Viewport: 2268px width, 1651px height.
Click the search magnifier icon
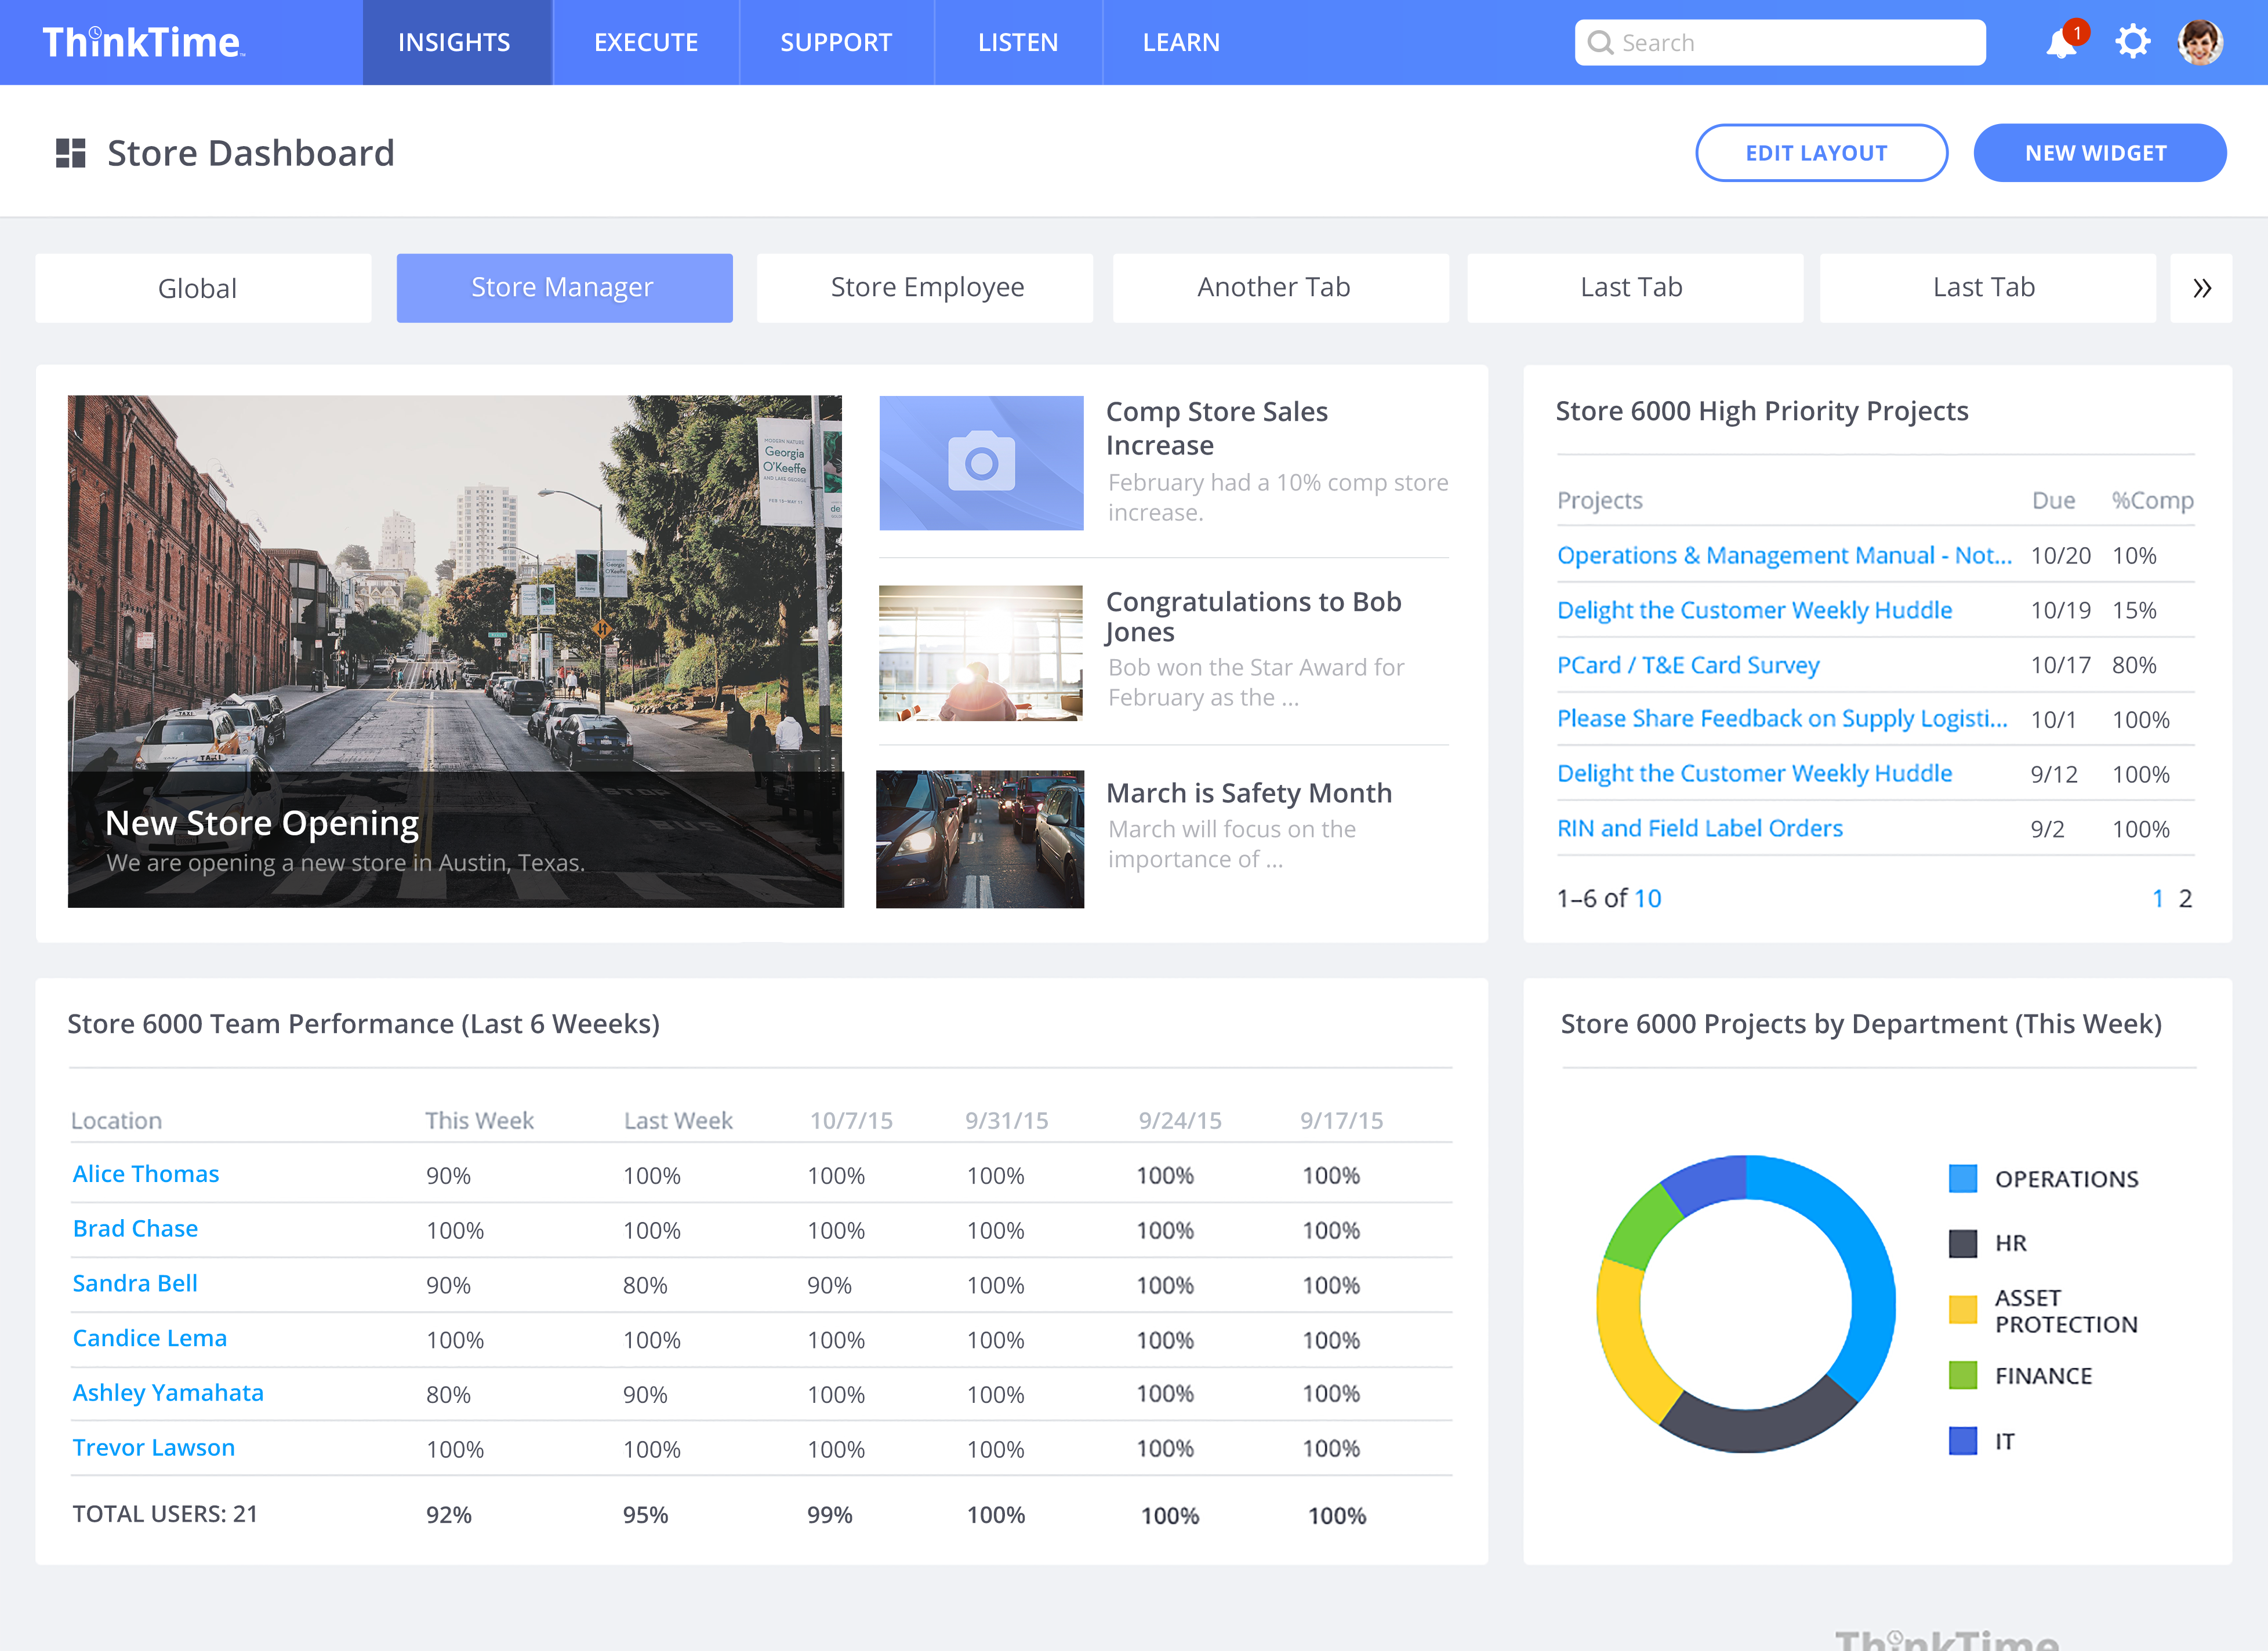click(1600, 43)
